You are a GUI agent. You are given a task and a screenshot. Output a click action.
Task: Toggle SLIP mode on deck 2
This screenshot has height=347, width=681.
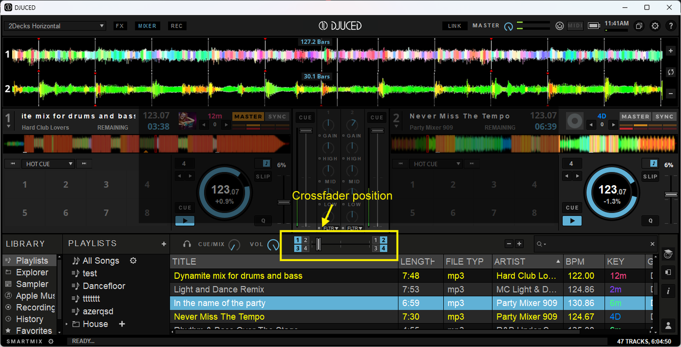(650, 177)
